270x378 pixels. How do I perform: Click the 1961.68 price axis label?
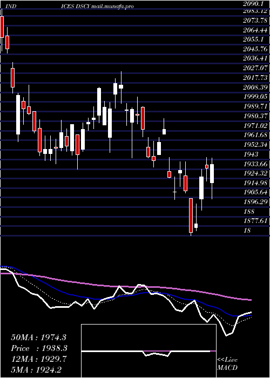tap(255, 135)
